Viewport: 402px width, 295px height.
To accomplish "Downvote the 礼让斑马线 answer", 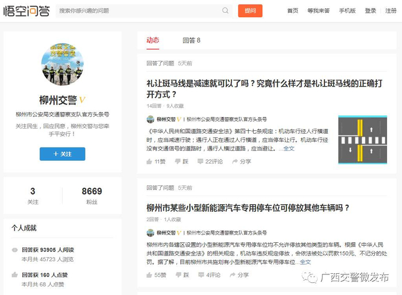I will (x=181, y=161).
